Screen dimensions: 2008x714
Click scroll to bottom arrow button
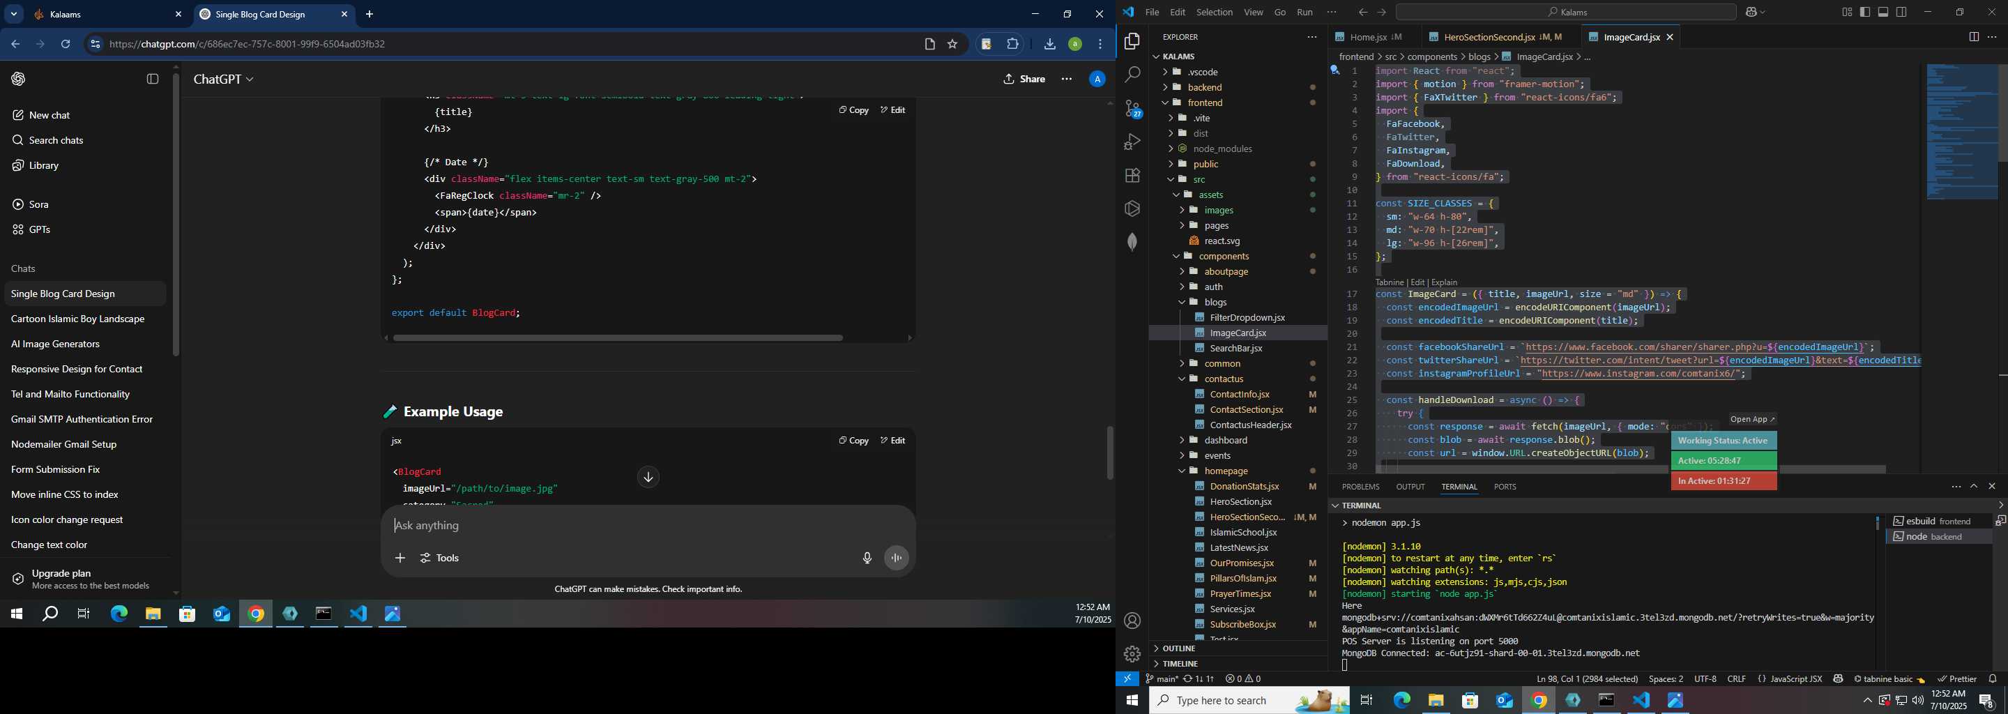pos(648,477)
